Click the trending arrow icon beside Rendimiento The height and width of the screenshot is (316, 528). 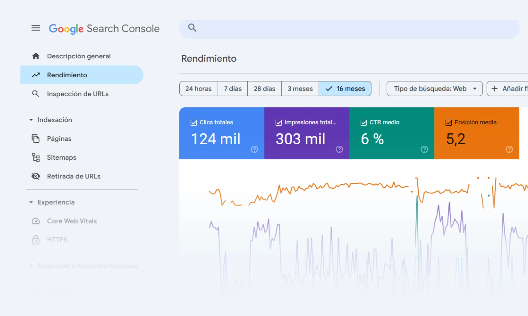[x=36, y=75]
